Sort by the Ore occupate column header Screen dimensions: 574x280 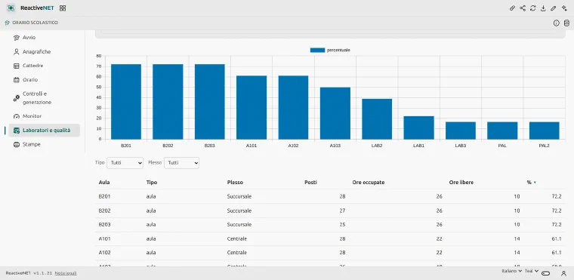pos(369,183)
